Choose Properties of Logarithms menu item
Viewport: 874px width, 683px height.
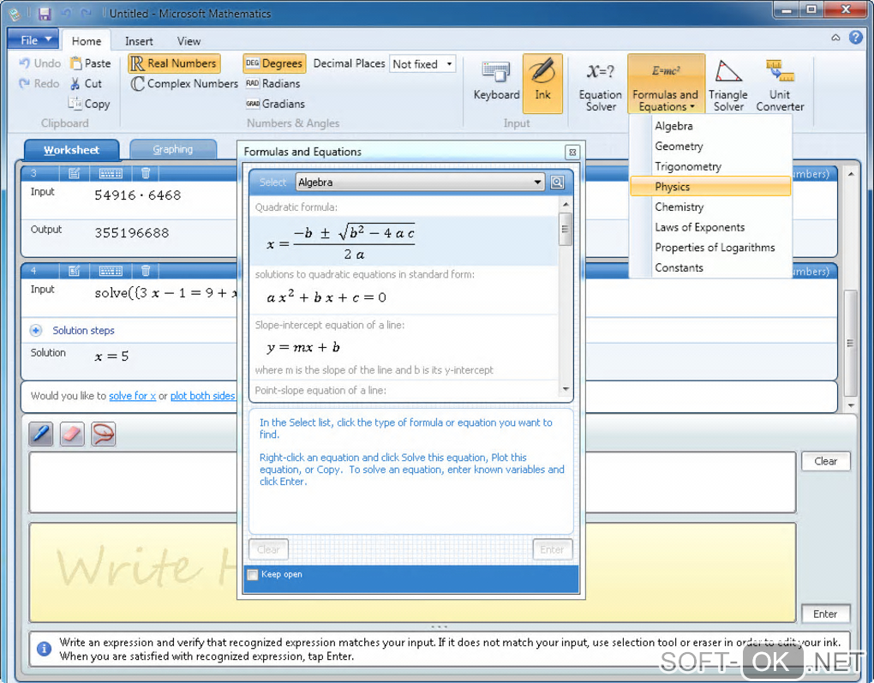click(710, 247)
